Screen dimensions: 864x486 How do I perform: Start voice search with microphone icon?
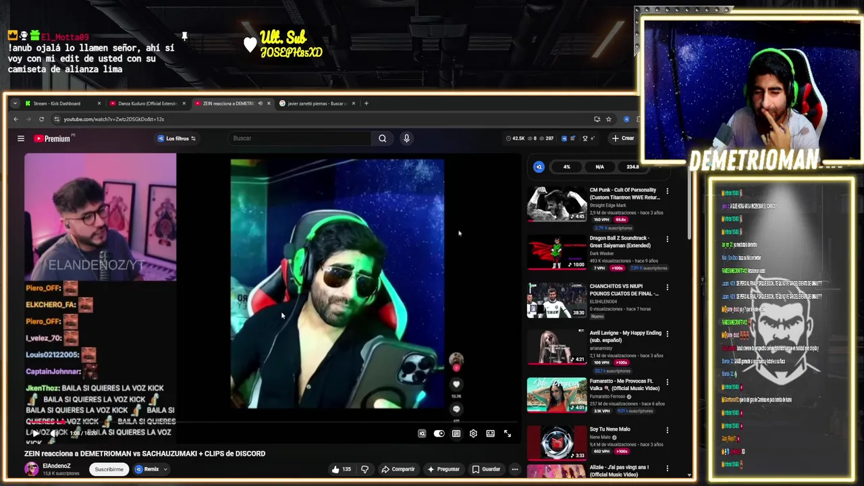(406, 138)
